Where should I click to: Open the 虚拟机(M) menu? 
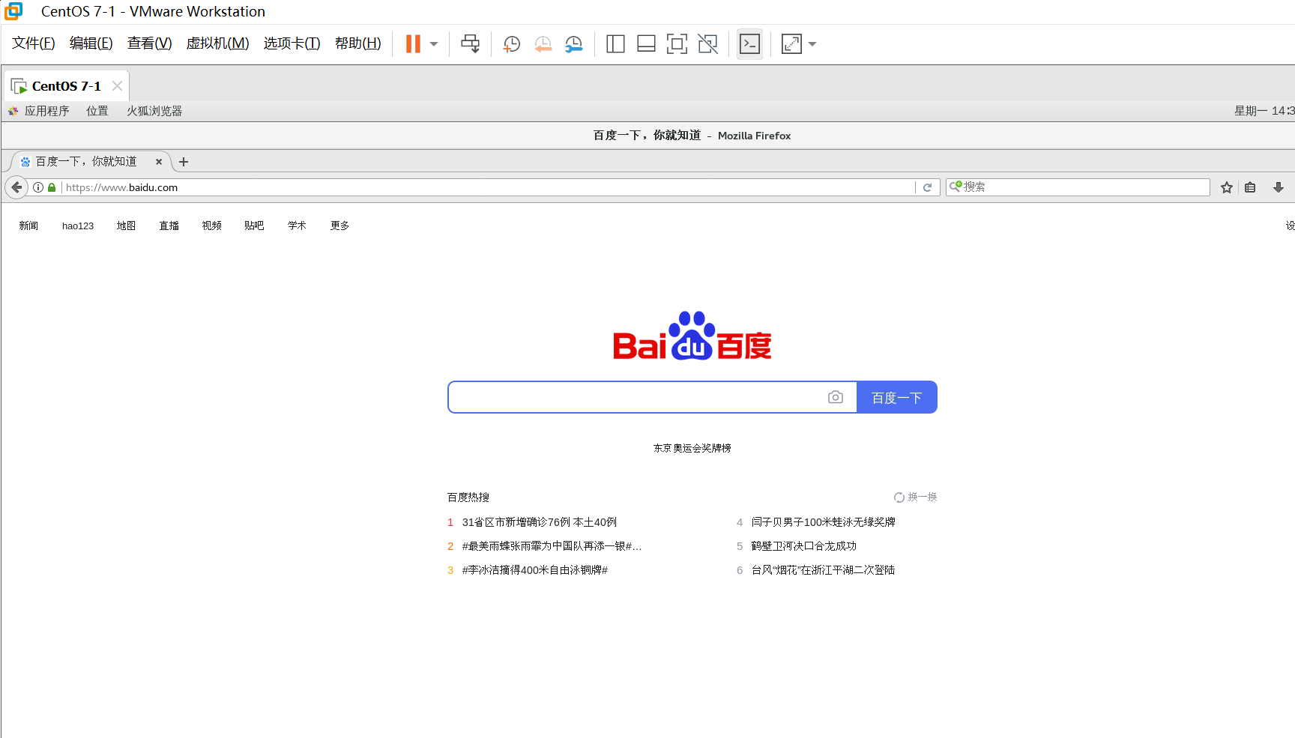pos(217,43)
